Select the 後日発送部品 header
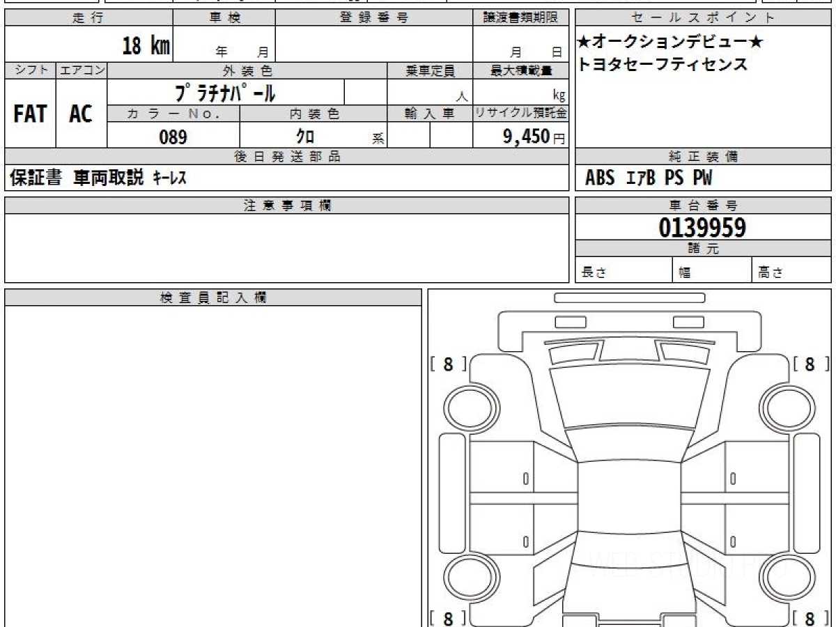 pos(287,157)
